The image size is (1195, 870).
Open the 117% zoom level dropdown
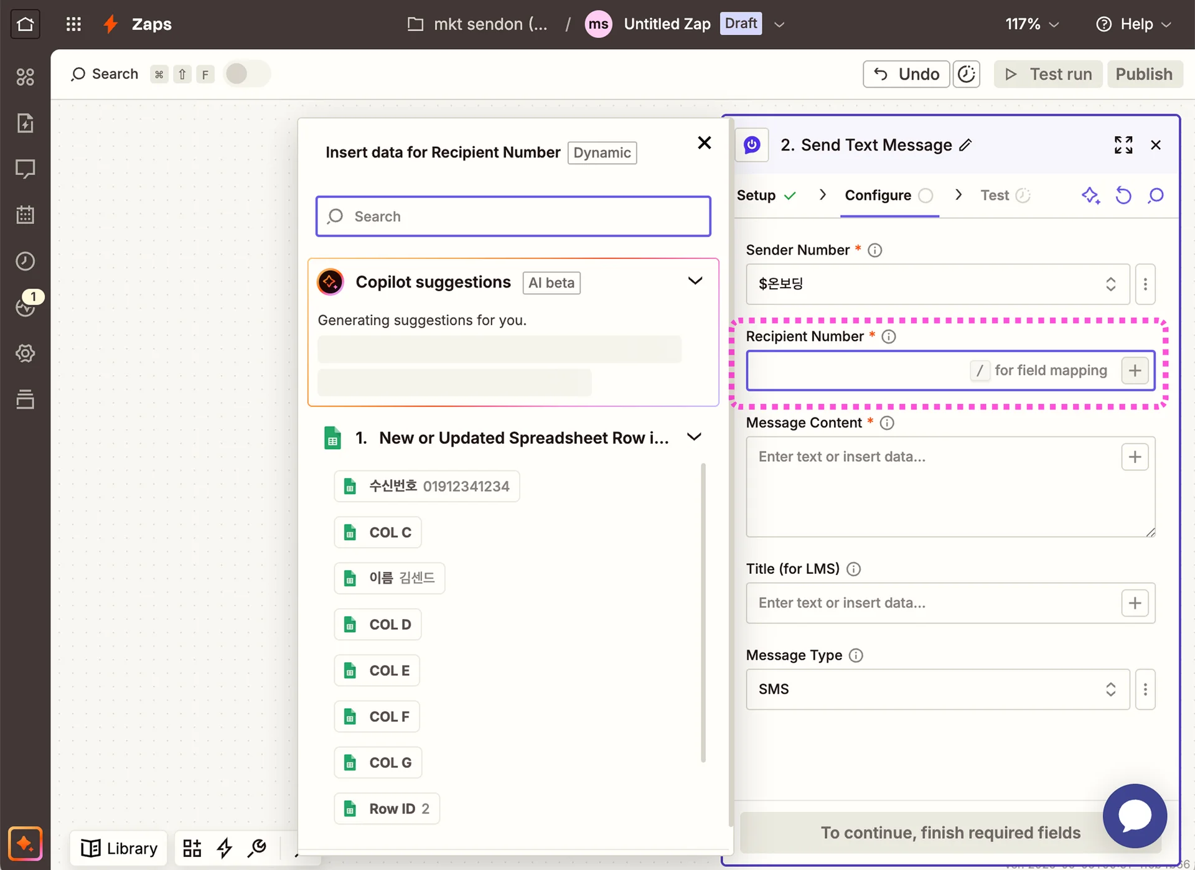1031,24
